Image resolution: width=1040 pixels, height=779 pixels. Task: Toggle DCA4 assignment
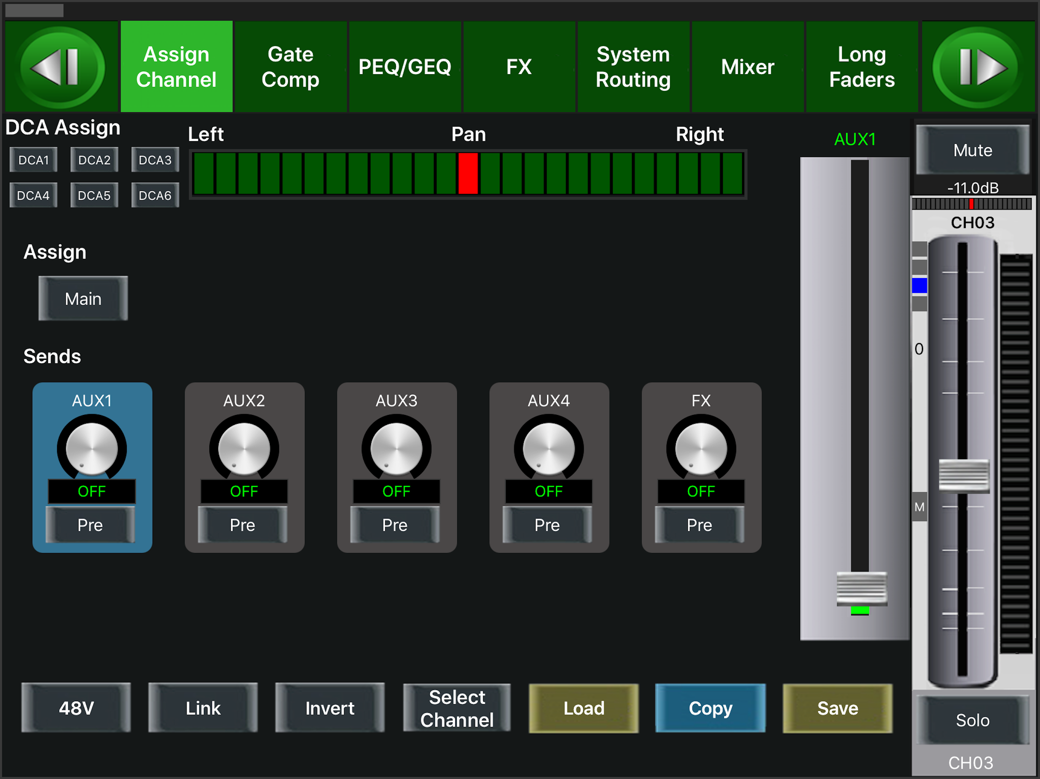click(33, 195)
